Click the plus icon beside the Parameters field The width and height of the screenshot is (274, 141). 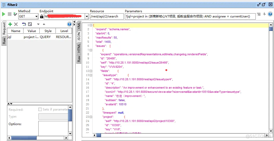pos(264,14)
